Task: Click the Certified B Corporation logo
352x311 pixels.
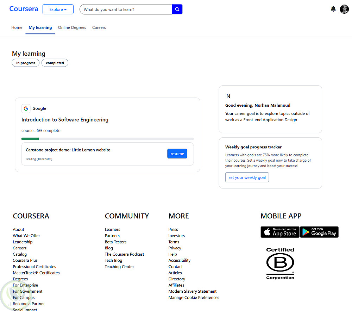Action: pyautogui.click(x=280, y=263)
